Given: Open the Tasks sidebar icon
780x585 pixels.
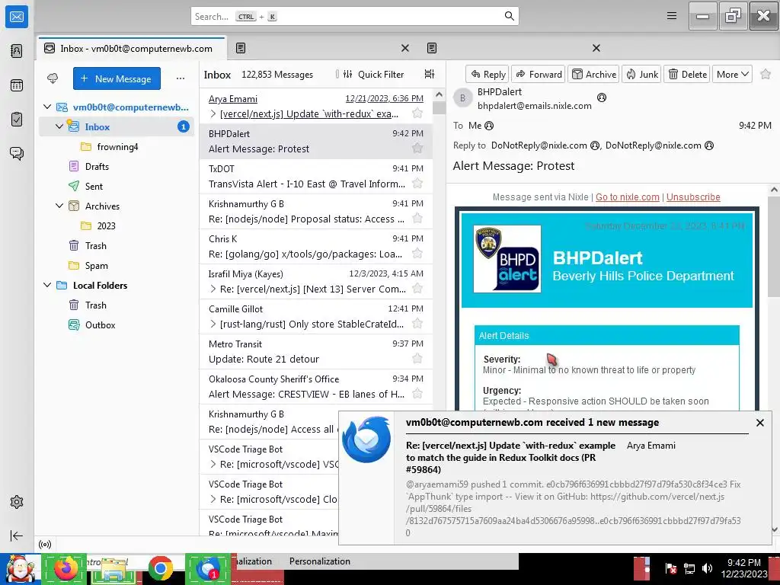Looking at the screenshot, I should [x=17, y=120].
